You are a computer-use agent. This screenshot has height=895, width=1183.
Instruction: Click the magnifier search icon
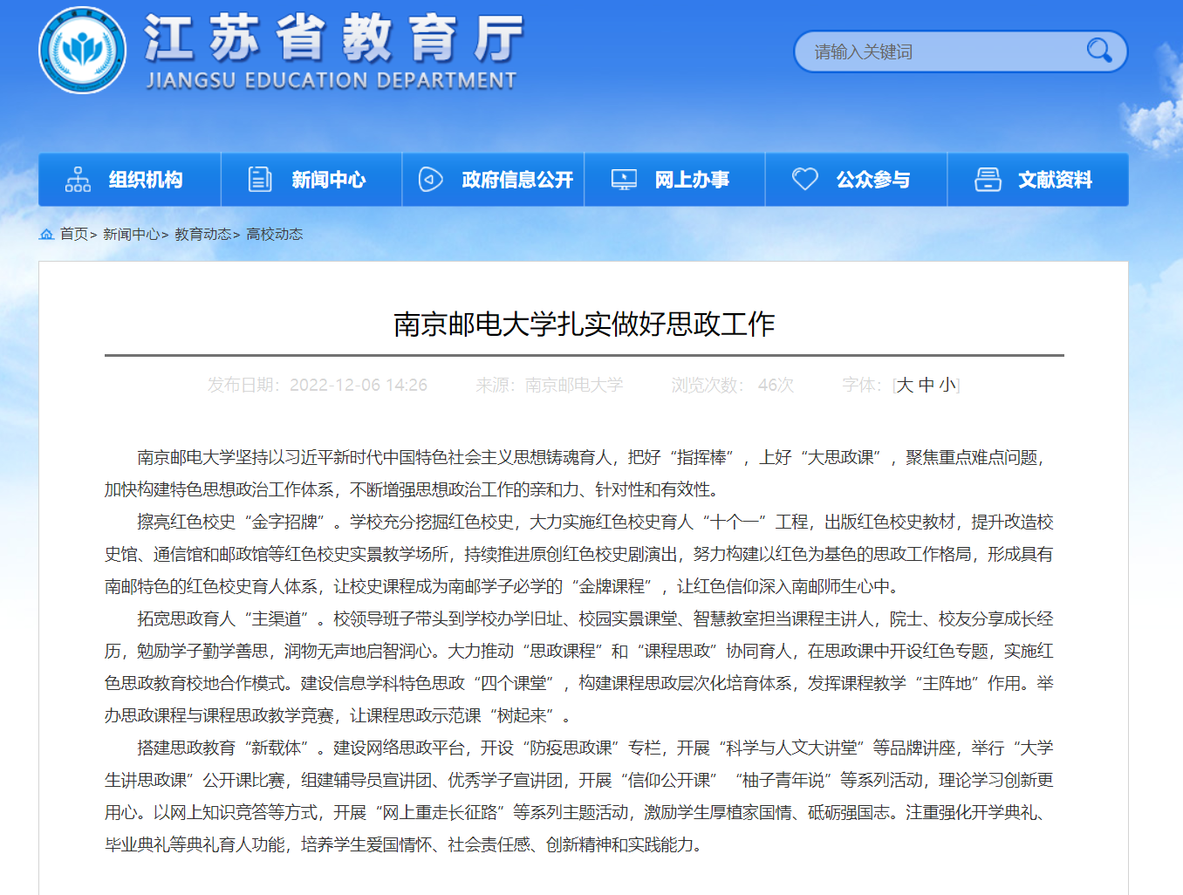(x=1098, y=51)
